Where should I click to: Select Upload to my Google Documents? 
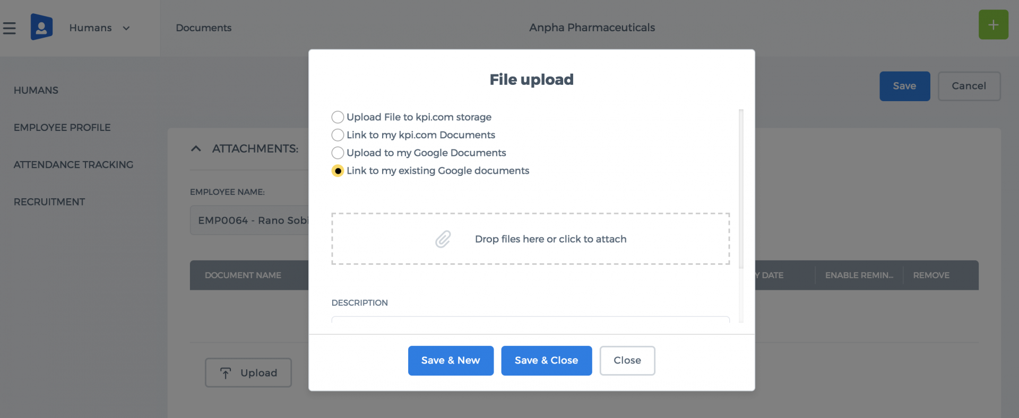point(338,153)
